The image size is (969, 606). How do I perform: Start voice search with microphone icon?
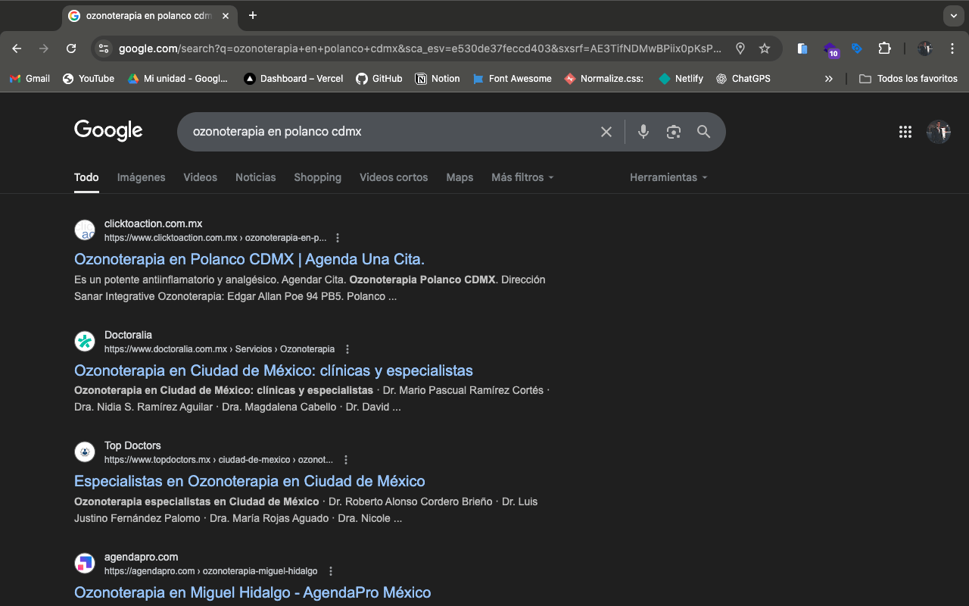643,132
